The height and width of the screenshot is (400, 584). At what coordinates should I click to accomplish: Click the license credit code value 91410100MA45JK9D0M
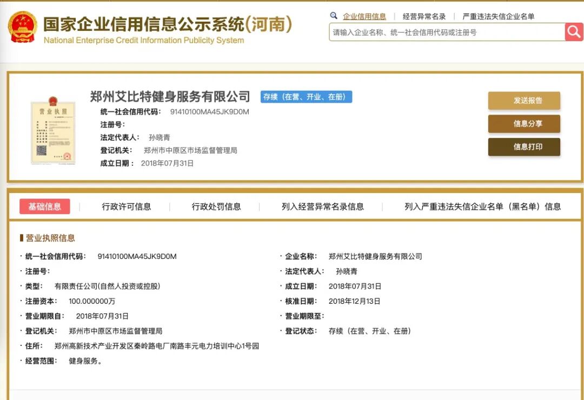(137, 256)
